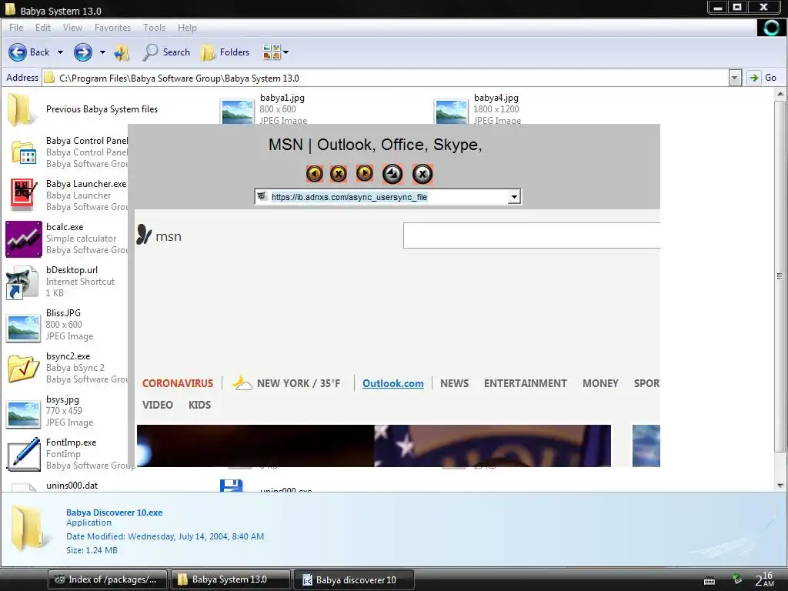This screenshot has width=788, height=591.
Task: Open the MONEY section link
Action: (x=600, y=383)
